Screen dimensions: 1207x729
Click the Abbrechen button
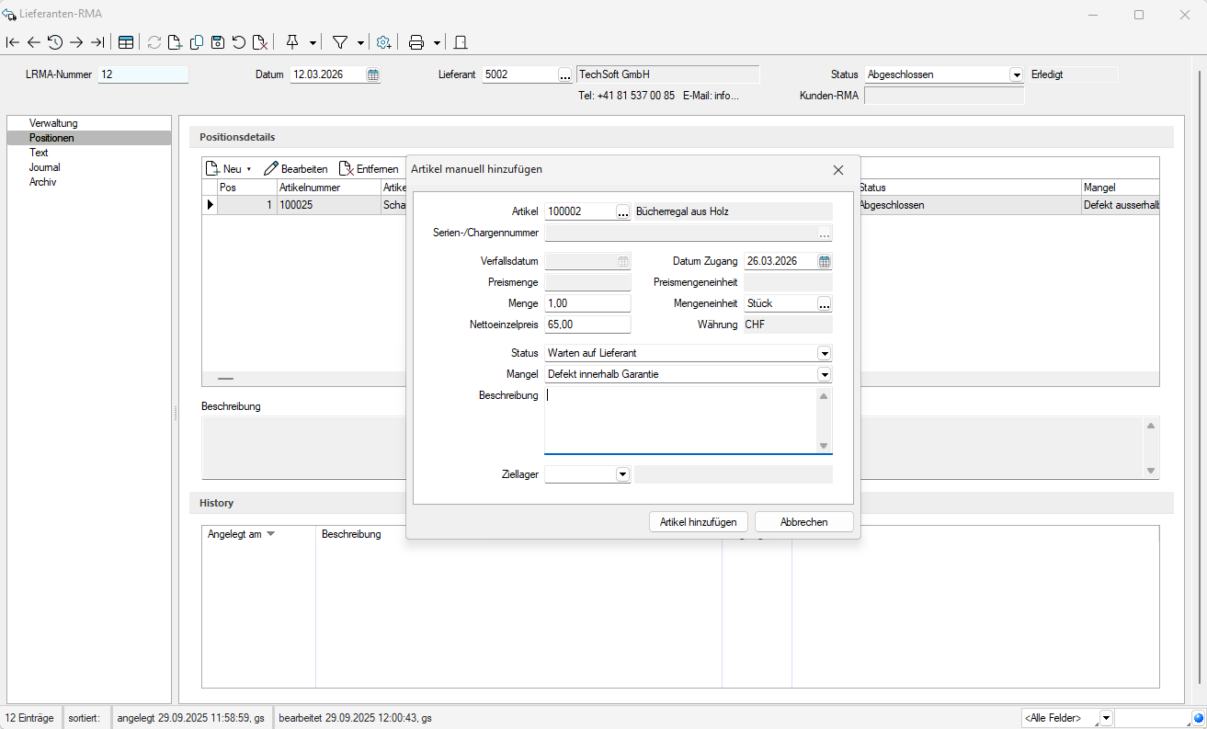click(x=803, y=521)
